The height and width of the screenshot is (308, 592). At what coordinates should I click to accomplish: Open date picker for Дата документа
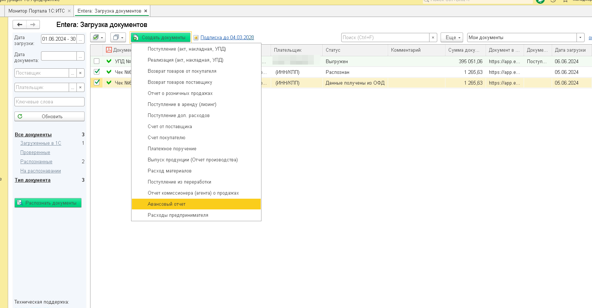(81, 56)
